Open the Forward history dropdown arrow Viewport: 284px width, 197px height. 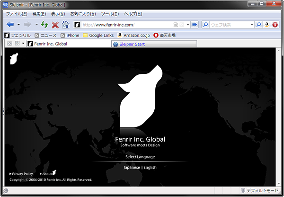pos(36,25)
